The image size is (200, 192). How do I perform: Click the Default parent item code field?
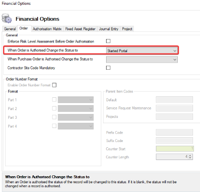tap(174, 100)
